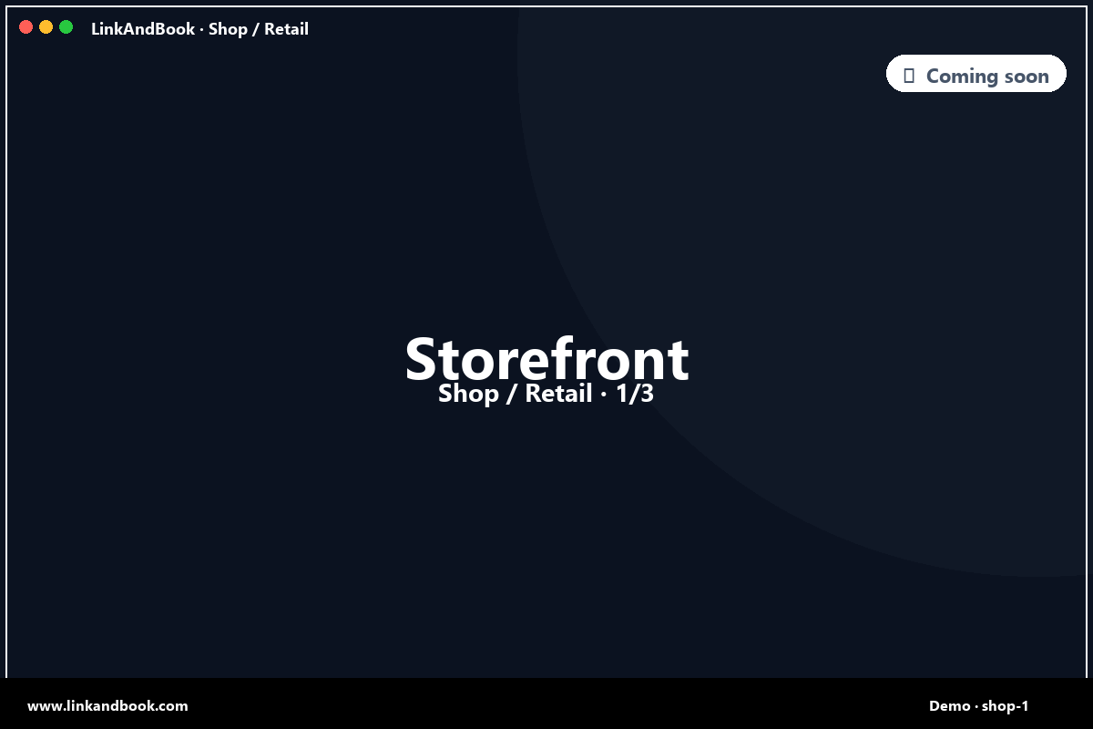Minimize the window with yellow button
The width and height of the screenshot is (1093, 729).
46,27
